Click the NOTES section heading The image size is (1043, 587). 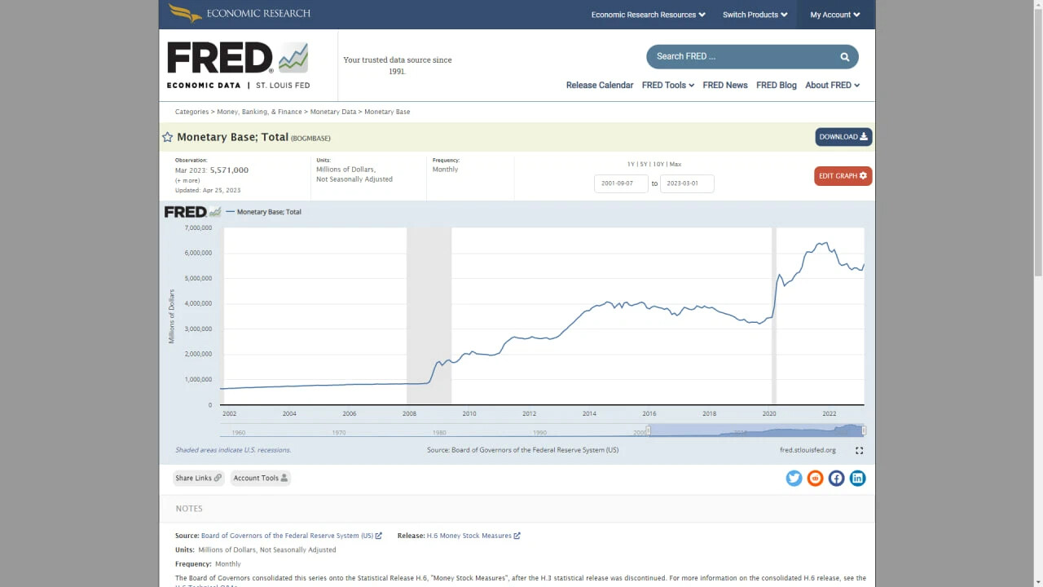pos(189,509)
